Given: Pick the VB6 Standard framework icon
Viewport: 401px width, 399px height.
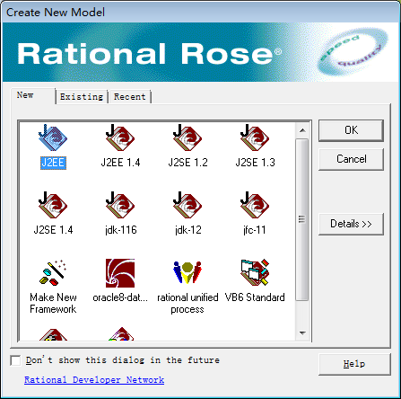Looking at the screenshot, I should coord(255,272).
